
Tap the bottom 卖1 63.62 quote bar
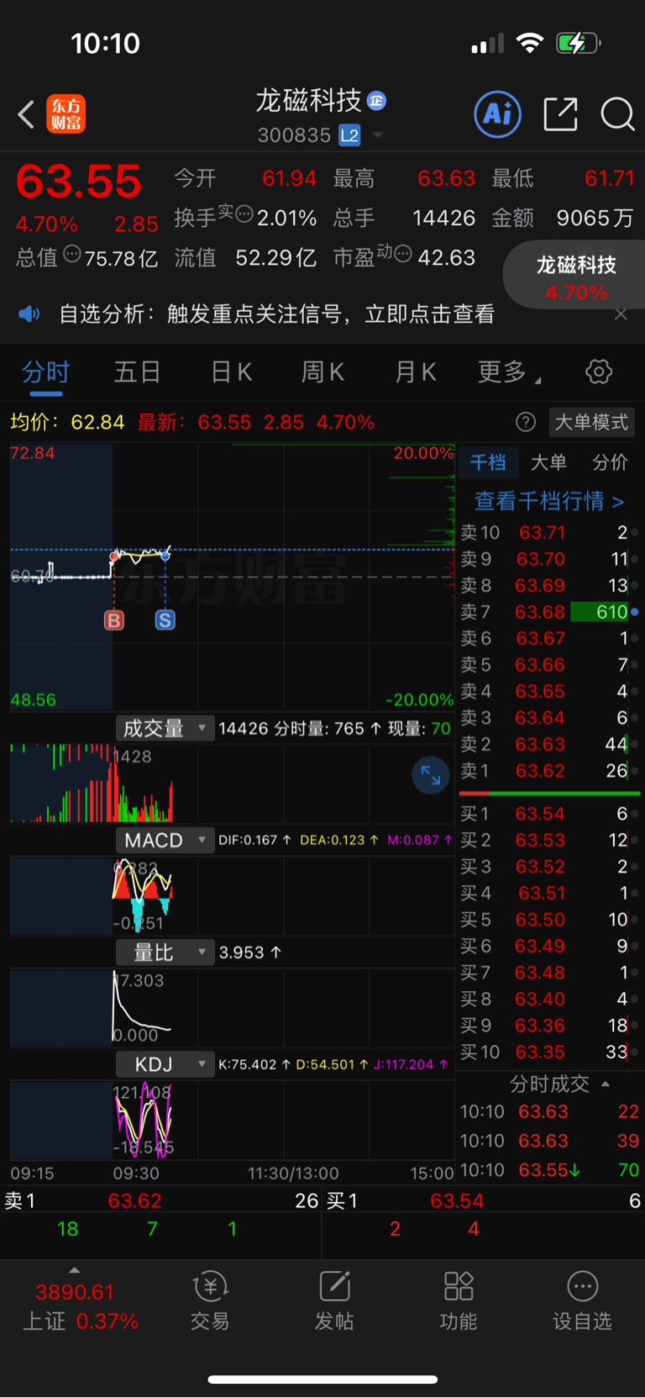point(161,1201)
